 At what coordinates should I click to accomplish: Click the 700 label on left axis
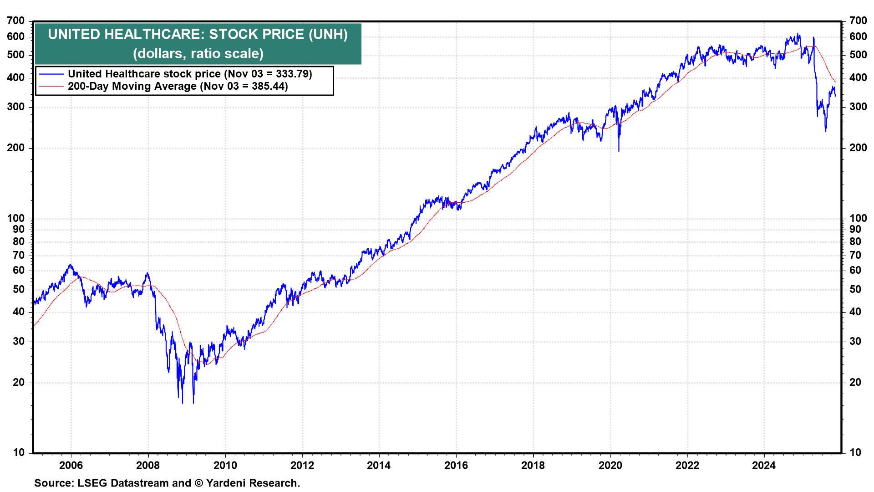click(x=16, y=21)
